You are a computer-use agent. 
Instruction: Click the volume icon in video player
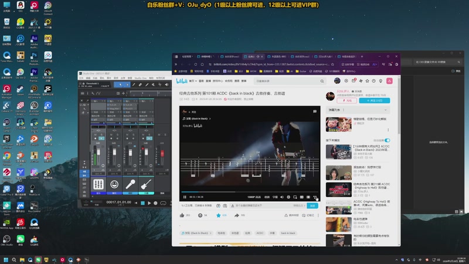point(282,197)
